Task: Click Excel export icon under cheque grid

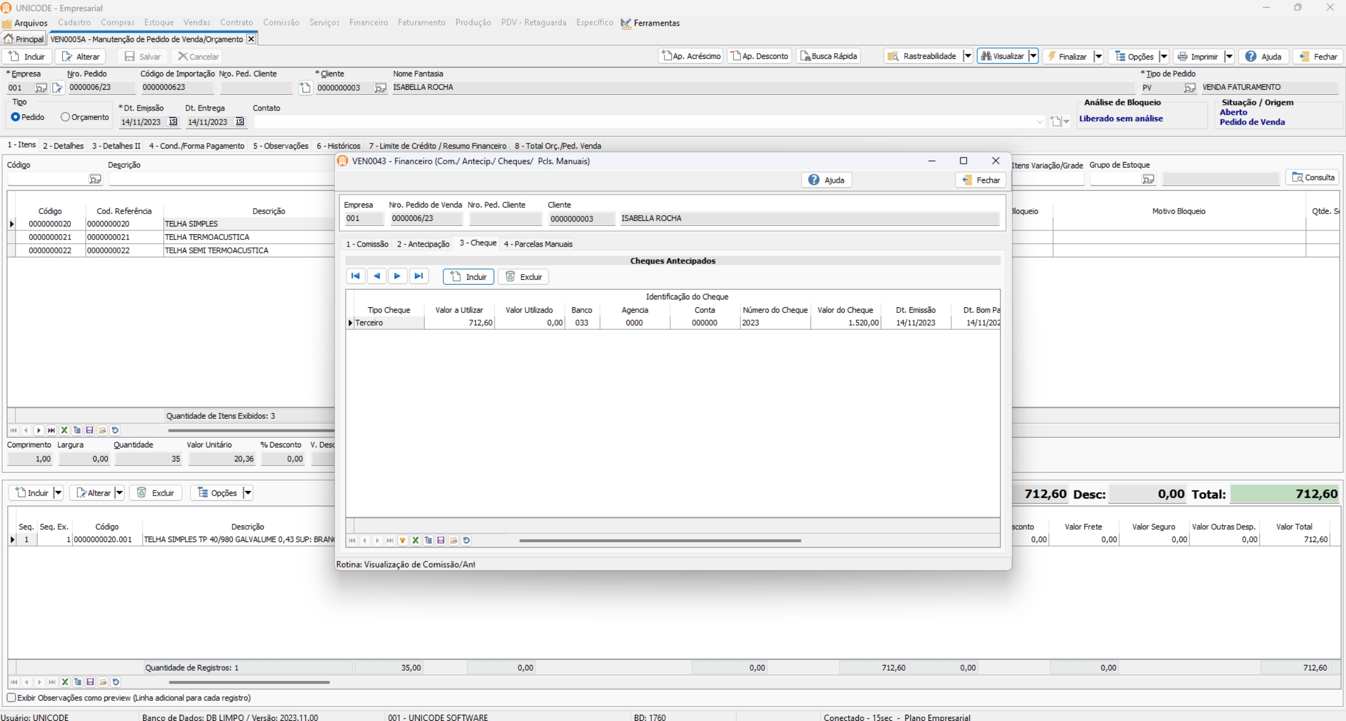Action: point(415,540)
